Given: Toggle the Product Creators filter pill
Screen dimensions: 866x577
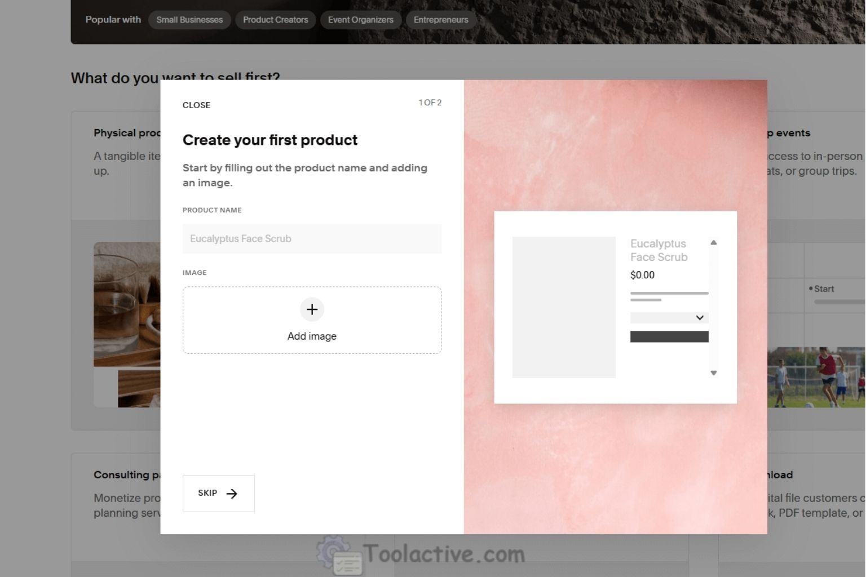Looking at the screenshot, I should [275, 20].
